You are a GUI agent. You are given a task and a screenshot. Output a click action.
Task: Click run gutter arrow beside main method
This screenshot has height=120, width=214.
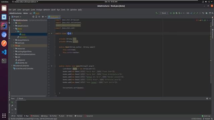tap(52, 66)
